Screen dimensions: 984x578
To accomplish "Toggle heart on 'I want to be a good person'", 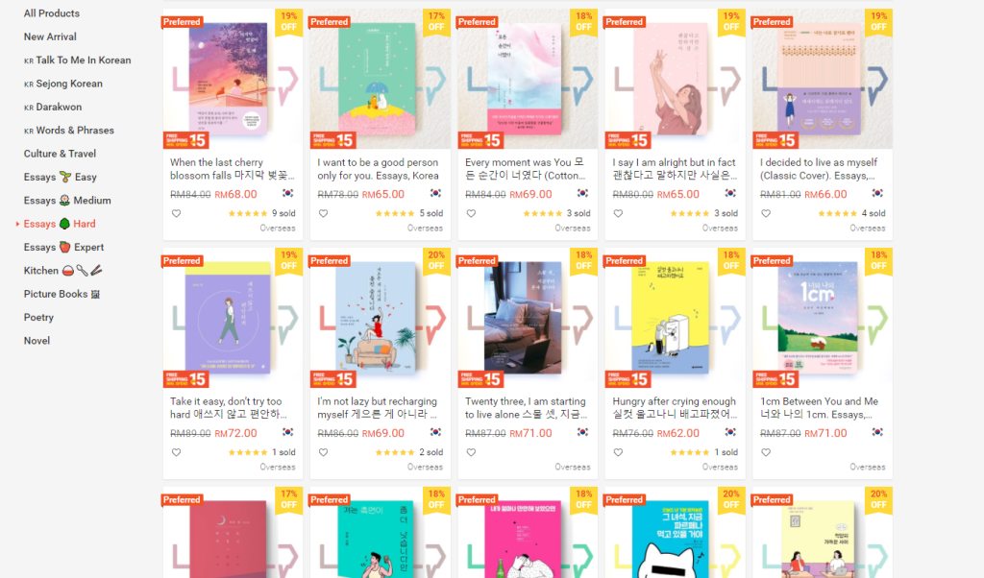I will (x=323, y=213).
